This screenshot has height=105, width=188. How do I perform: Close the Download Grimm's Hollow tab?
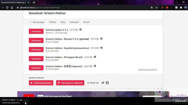pyautogui.click(x=28, y=2)
